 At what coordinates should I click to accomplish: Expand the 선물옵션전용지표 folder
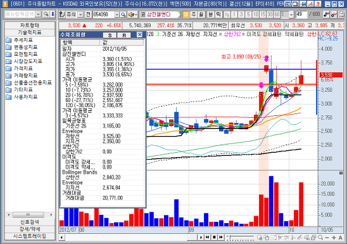(28, 82)
